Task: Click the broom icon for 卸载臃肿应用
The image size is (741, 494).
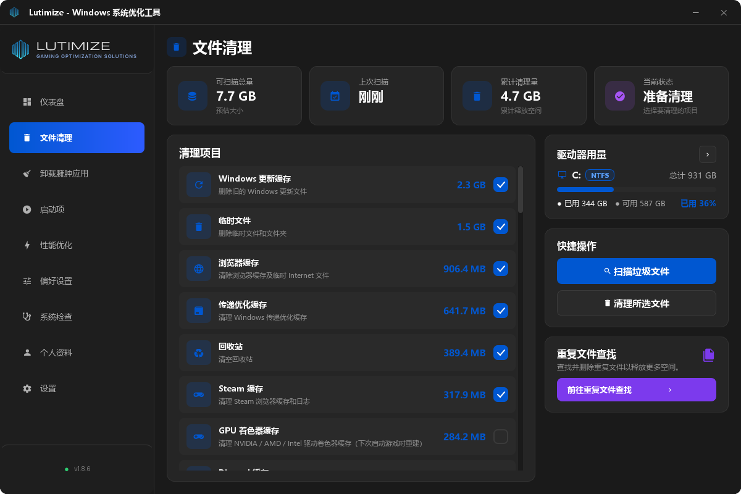Action: coord(27,174)
